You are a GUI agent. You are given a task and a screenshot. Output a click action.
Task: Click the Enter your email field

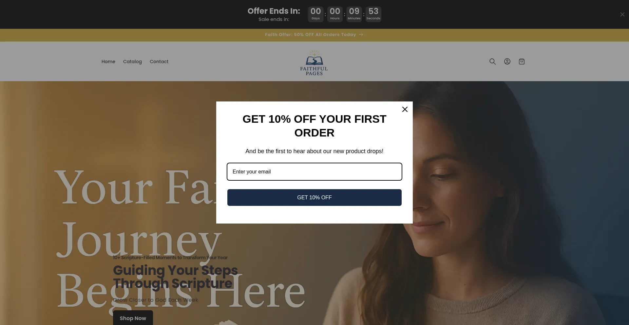pos(314,172)
